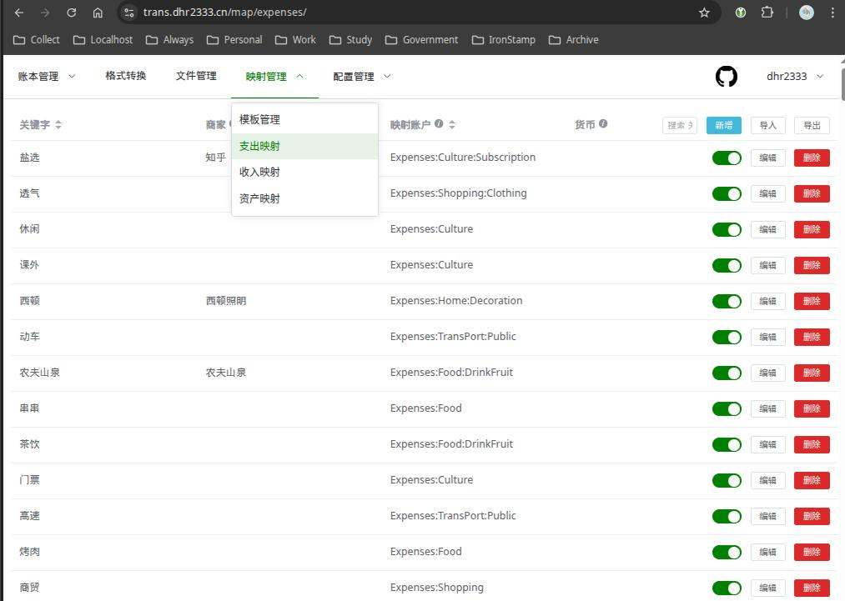Click the blue 新增 button
This screenshot has height=601, width=845.
(723, 125)
